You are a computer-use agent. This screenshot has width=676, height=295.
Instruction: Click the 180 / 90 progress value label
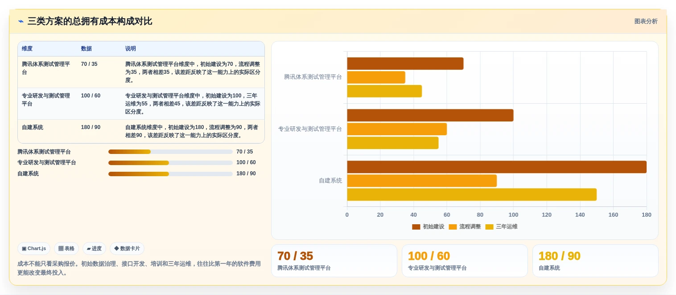click(x=246, y=174)
